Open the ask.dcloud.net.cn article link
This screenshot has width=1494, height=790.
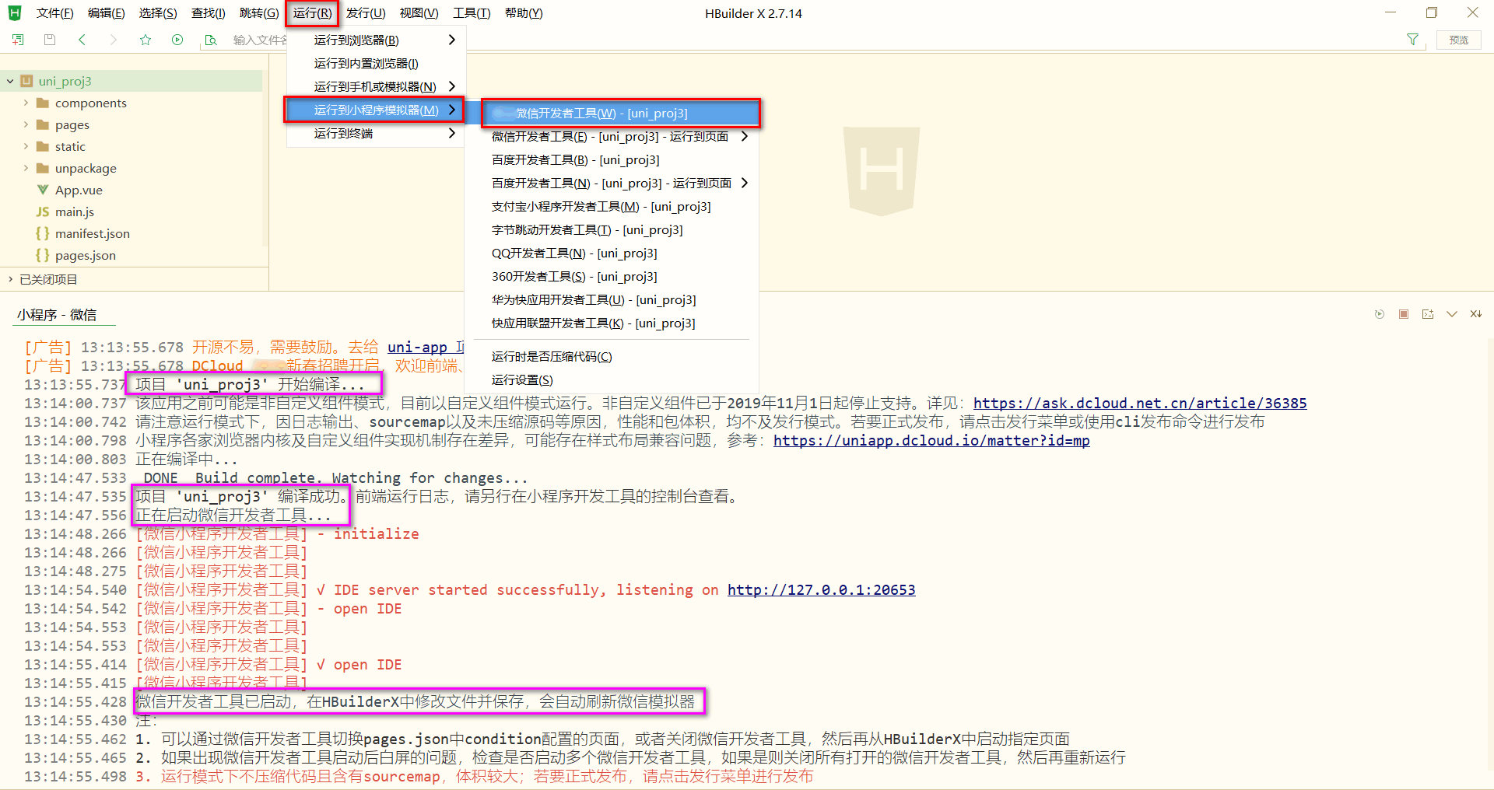tap(1140, 403)
